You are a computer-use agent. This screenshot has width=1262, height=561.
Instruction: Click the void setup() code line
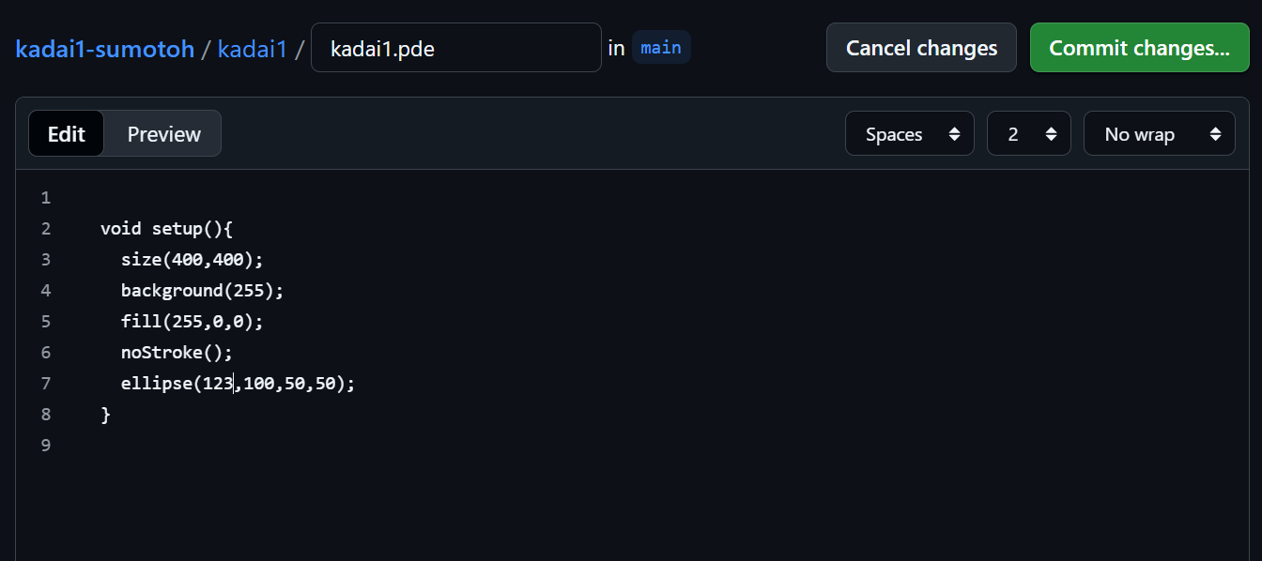click(166, 228)
